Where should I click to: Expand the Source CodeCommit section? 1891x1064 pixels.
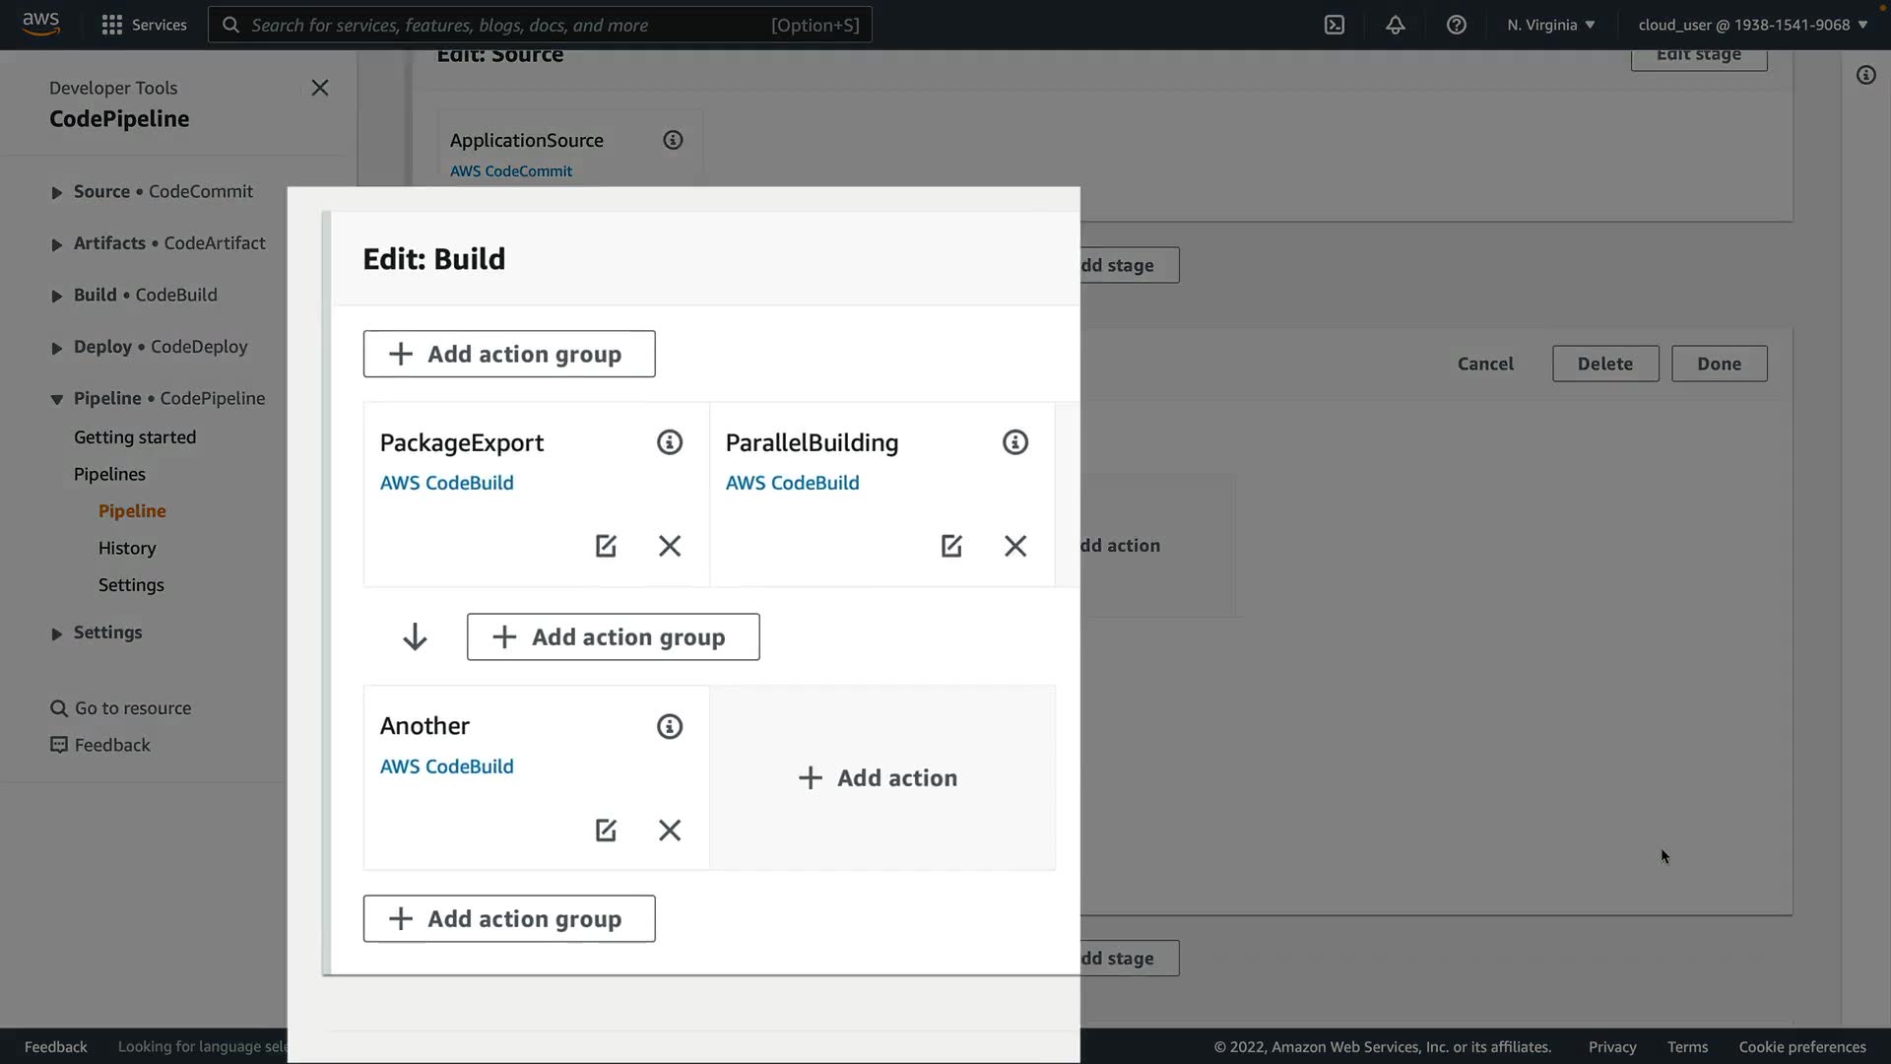click(x=56, y=193)
